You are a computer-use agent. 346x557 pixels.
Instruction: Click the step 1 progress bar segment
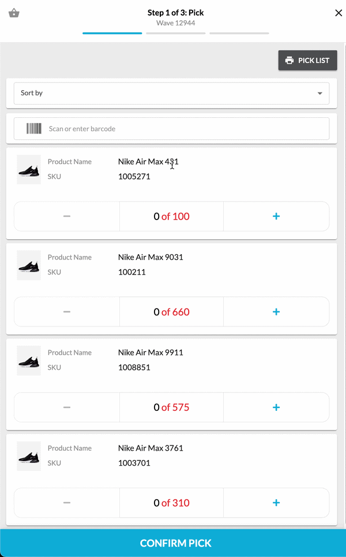click(x=112, y=34)
